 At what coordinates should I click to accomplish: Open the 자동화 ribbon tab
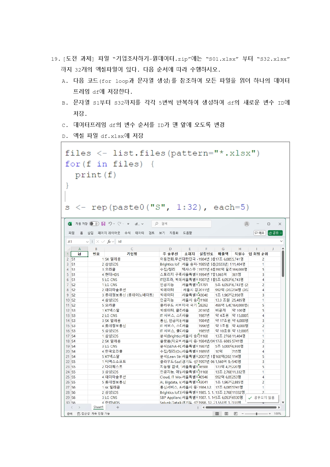[x=174, y=233]
